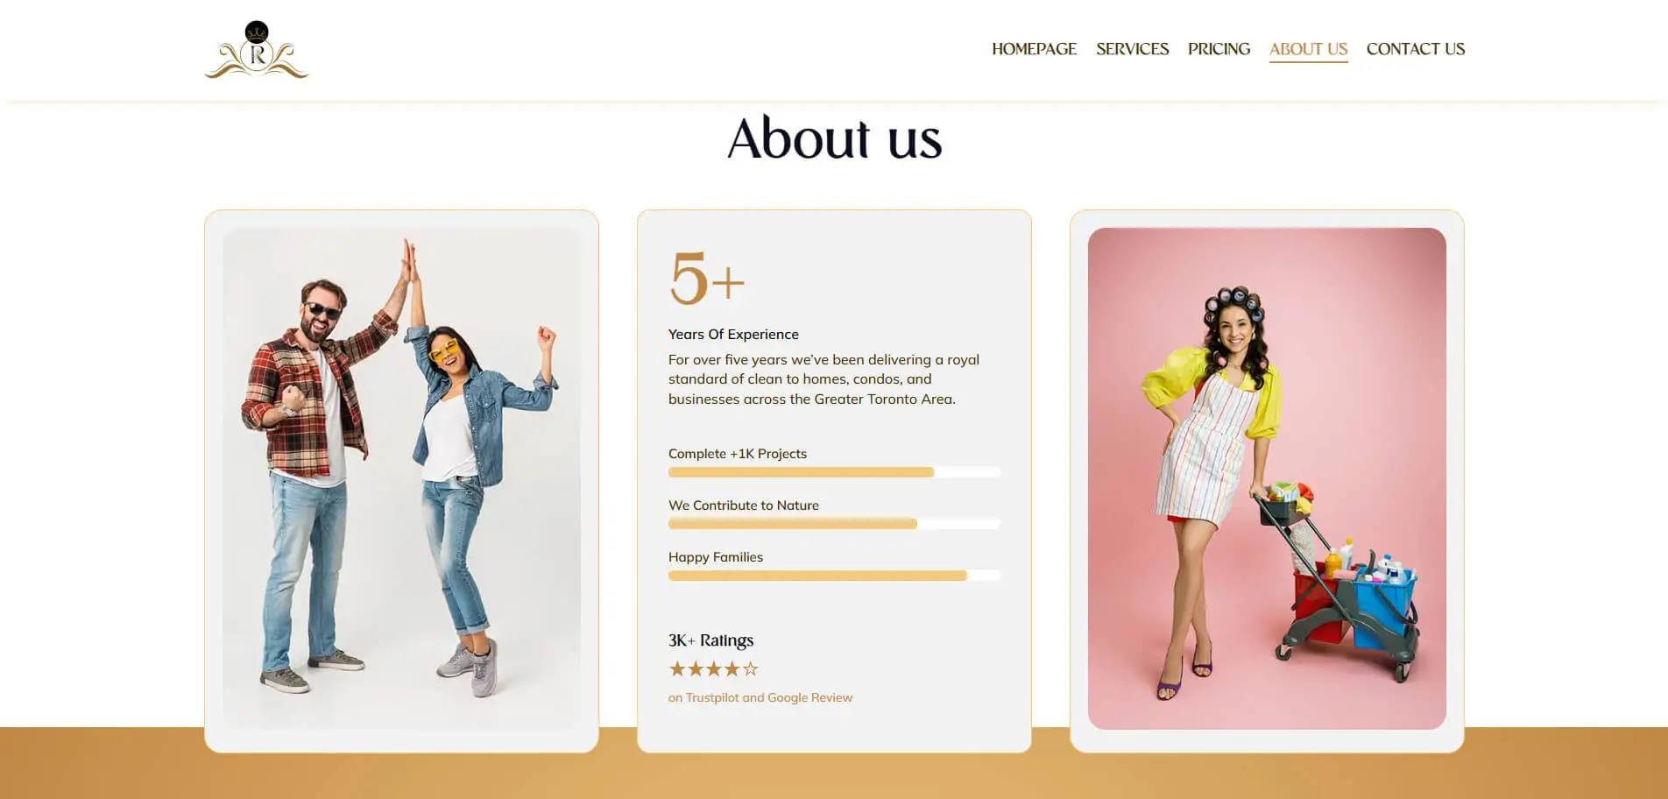Click the About us page heading
The width and height of the screenshot is (1668, 799).
click(x=834, y=138)
